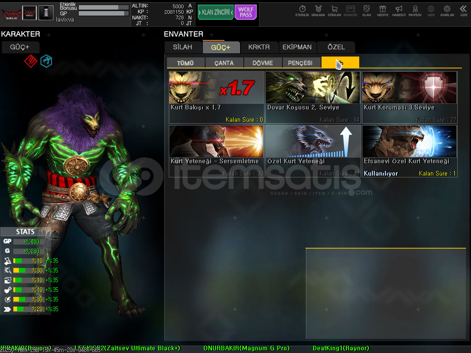Open the Ayarlar settings gear
This screenshot has height=353, width=471.
click(x=447, y=11)
